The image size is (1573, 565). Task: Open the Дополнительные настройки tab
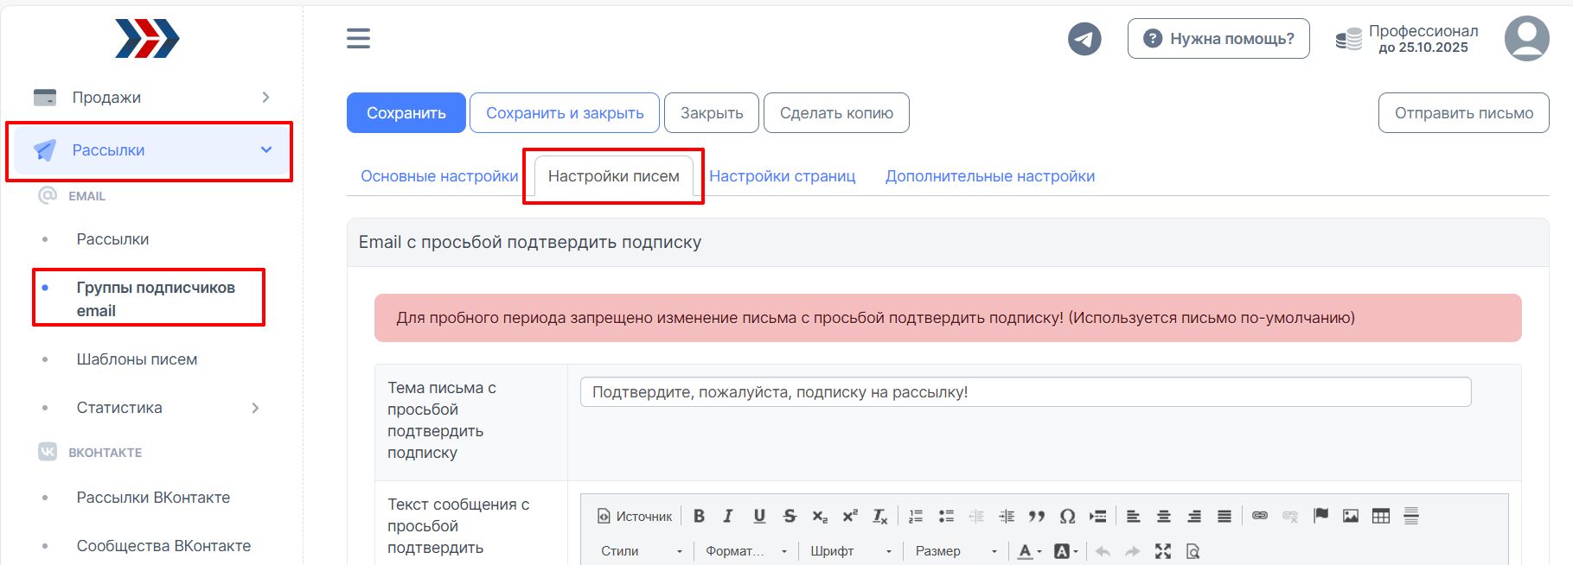pos(990,176)
